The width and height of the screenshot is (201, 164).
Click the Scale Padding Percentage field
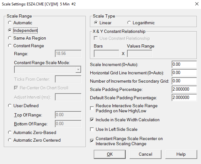click(184, 89)
